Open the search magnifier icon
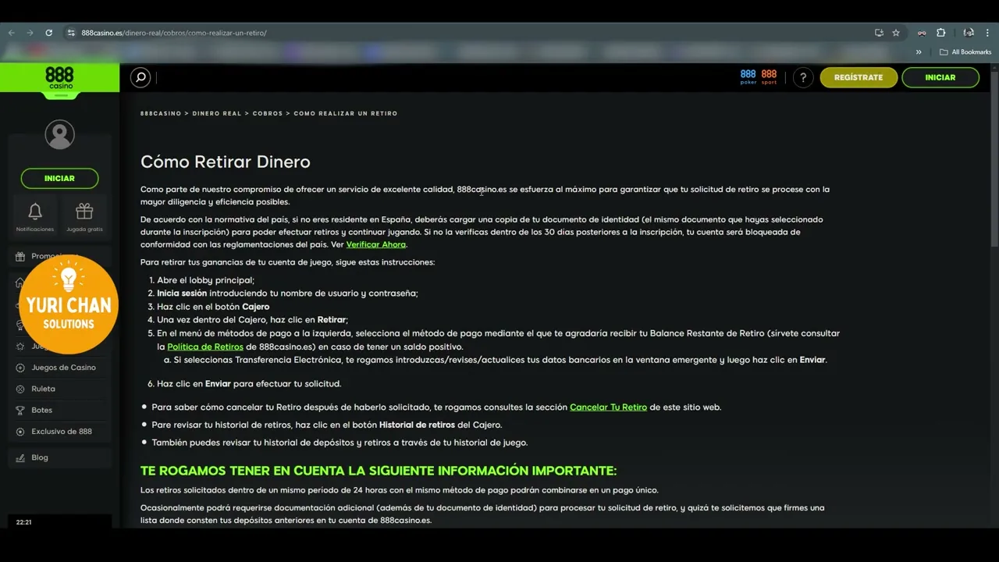Screen dimensions: 999x562 (140, 77)
